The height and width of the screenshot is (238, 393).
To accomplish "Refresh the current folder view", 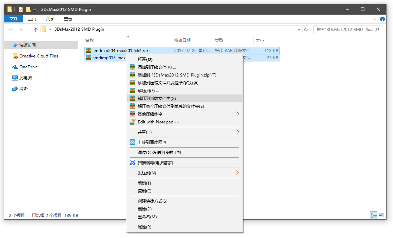I will tap(306, 30).
